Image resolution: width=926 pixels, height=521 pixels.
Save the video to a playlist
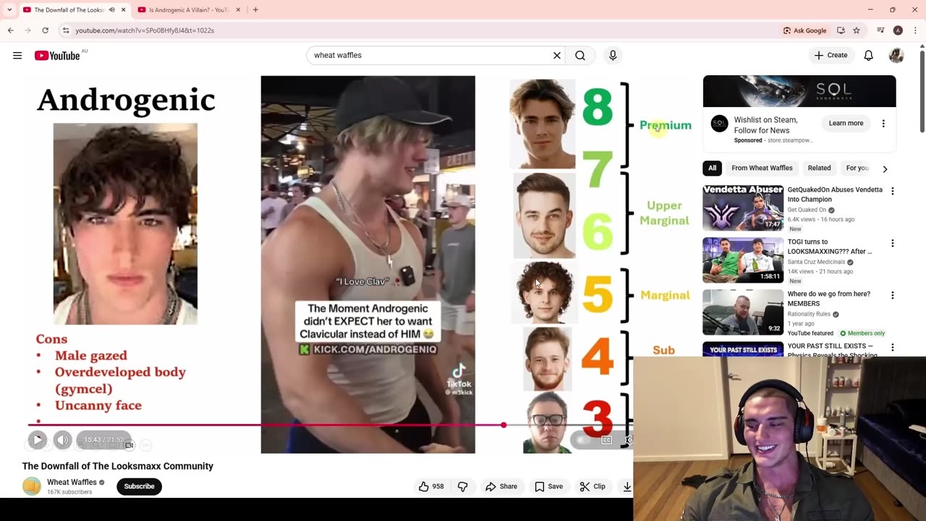tap(548, 486)
